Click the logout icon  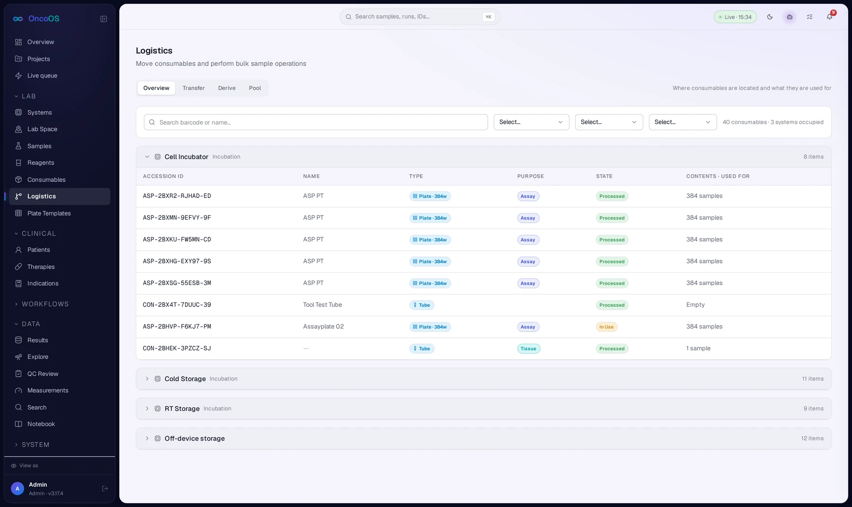(x=105, y=489)
